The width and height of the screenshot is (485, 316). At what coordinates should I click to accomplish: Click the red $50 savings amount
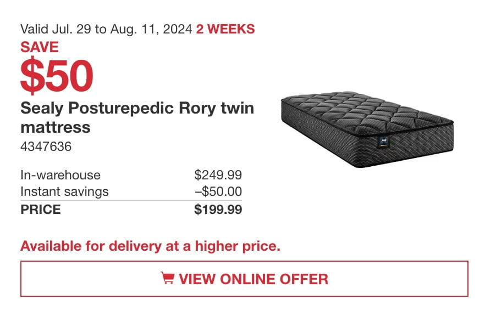click(x=57, y=76)
